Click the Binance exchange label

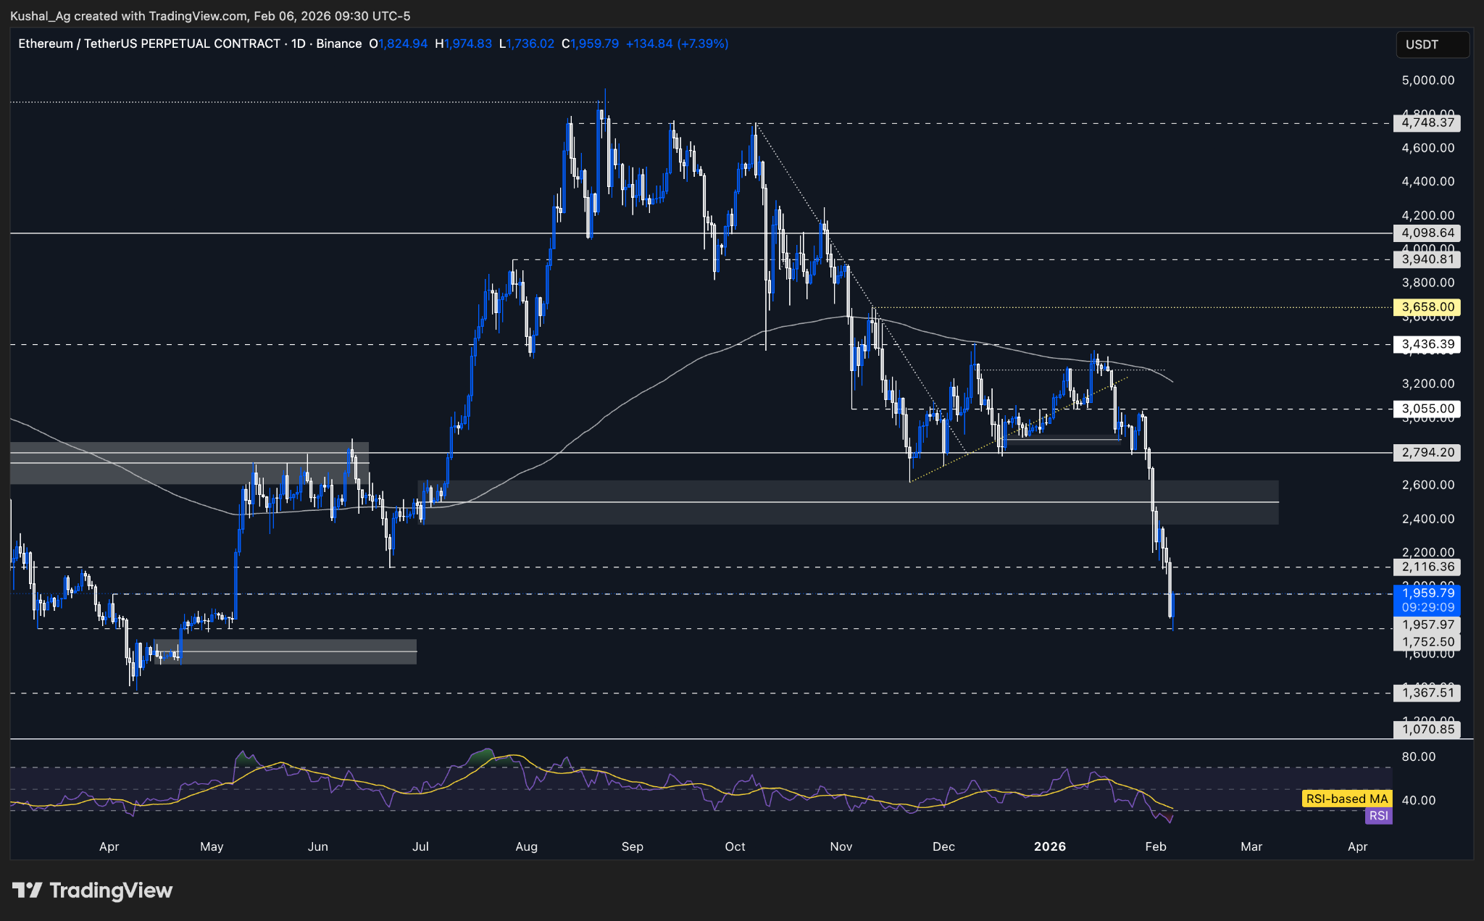click(338, 43)
